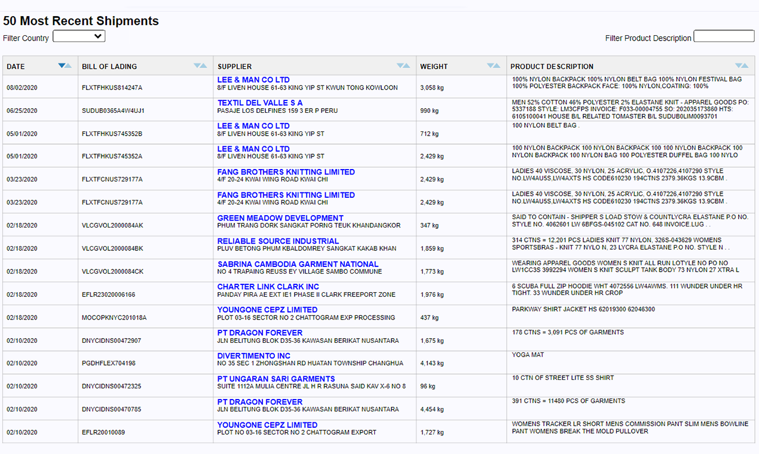Open the LEE & MAN link for bill FLXTFHKUS745352B
This screenshot has height=454, width=759.
pyautogui.click(x=253, y=126)
